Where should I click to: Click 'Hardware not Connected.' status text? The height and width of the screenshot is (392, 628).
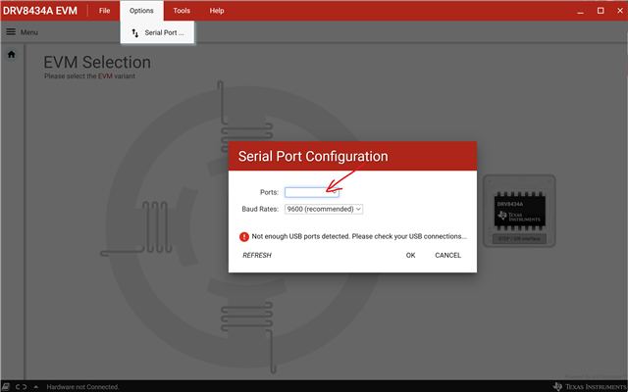point(82,387)
